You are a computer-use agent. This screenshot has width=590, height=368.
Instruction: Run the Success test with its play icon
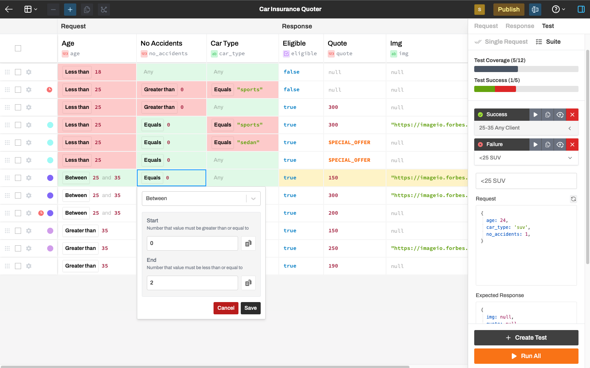point(535,114)
